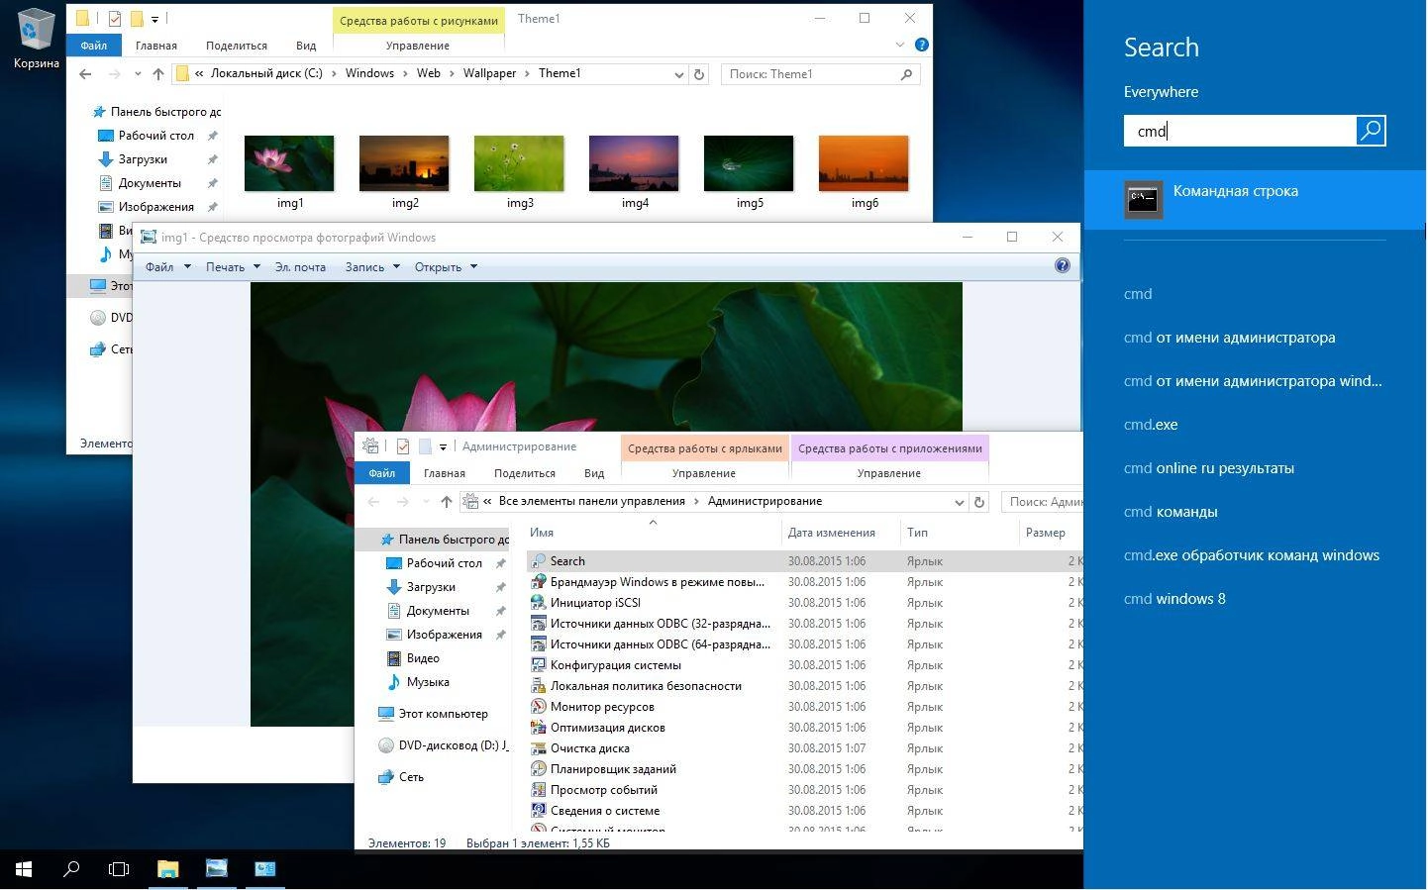Select suggestion cmd online ru результаты
1428x890 pixels.
click(1208, 468)
